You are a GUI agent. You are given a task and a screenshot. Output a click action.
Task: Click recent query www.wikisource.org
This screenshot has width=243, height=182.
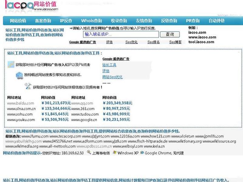coord(219,141)
